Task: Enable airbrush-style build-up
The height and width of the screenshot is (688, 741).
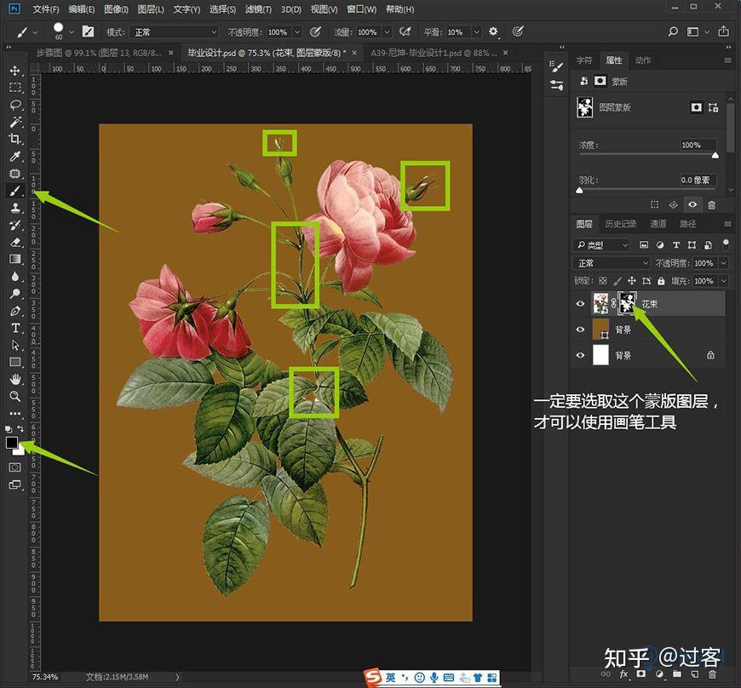Action: [405, 32]
